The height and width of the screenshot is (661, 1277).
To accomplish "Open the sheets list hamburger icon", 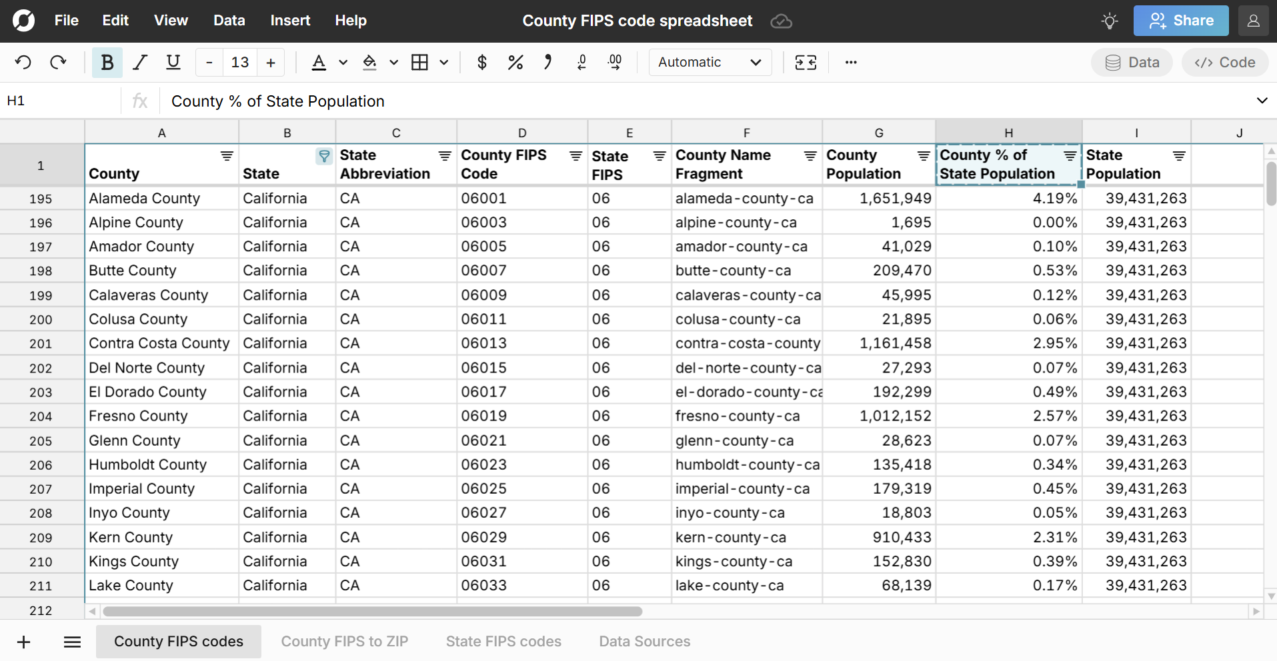I will point(72,642).
